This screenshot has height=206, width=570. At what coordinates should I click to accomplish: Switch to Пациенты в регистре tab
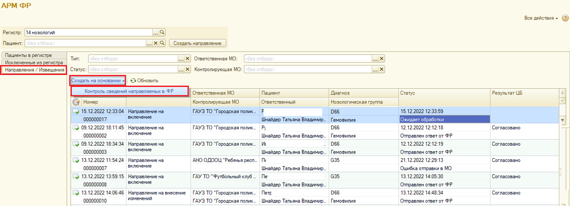pyautogui.click(x=31, y=55)
